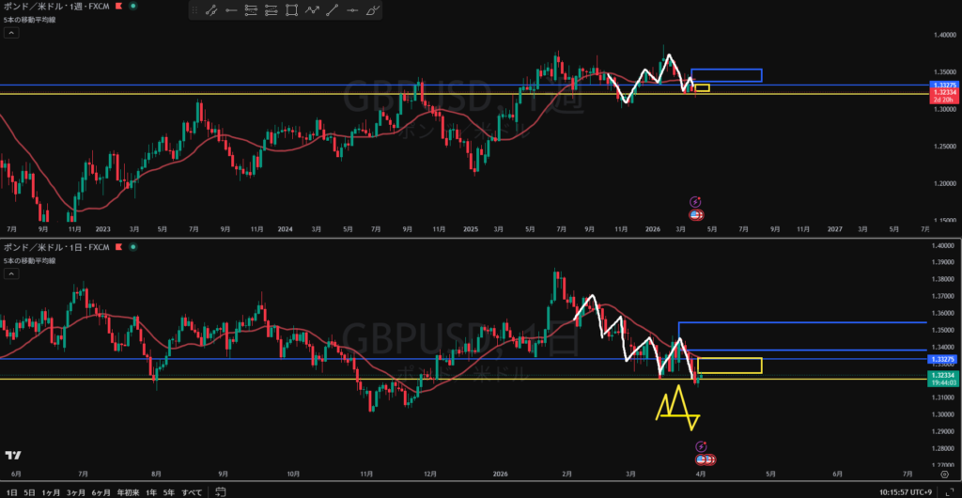Select the rectangle drawing tool
The width and height of the screenshot is (962, 498).
(291, 10)
